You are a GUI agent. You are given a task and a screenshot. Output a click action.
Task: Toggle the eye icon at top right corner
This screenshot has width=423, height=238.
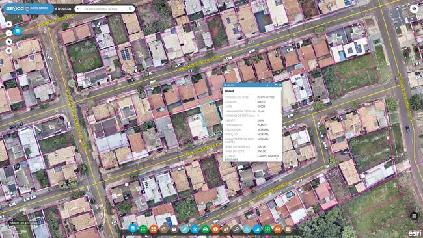[415, 9]
